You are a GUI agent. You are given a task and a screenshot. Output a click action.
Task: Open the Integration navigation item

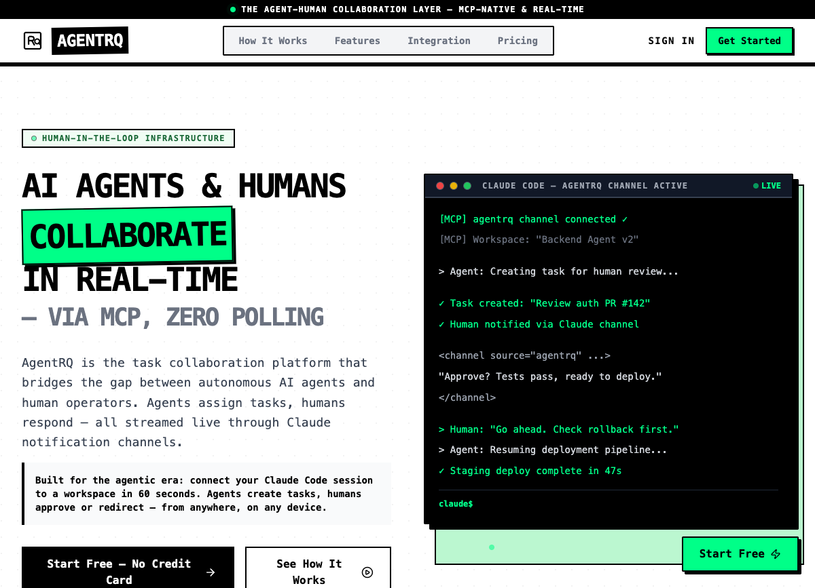(x=439, y=41)
